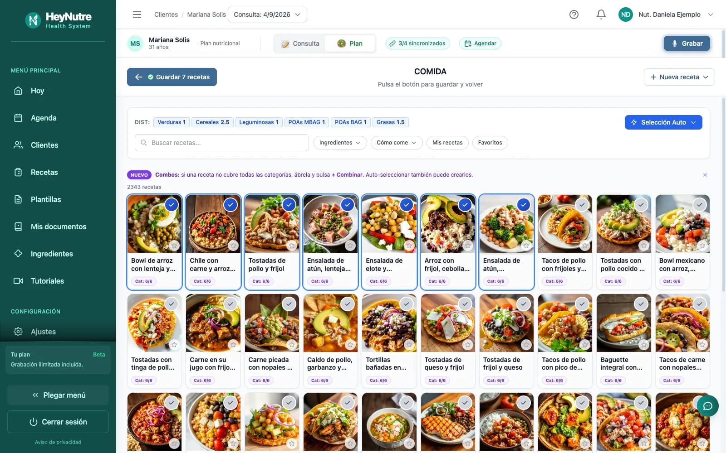Select the Bowl mexicano con arroz checkbox
Screen dimensions: 726x453
700,205
